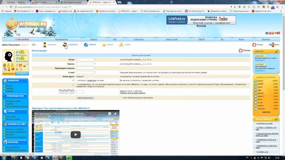Open the TOP100 top menu item

click(x=202, y=39)
